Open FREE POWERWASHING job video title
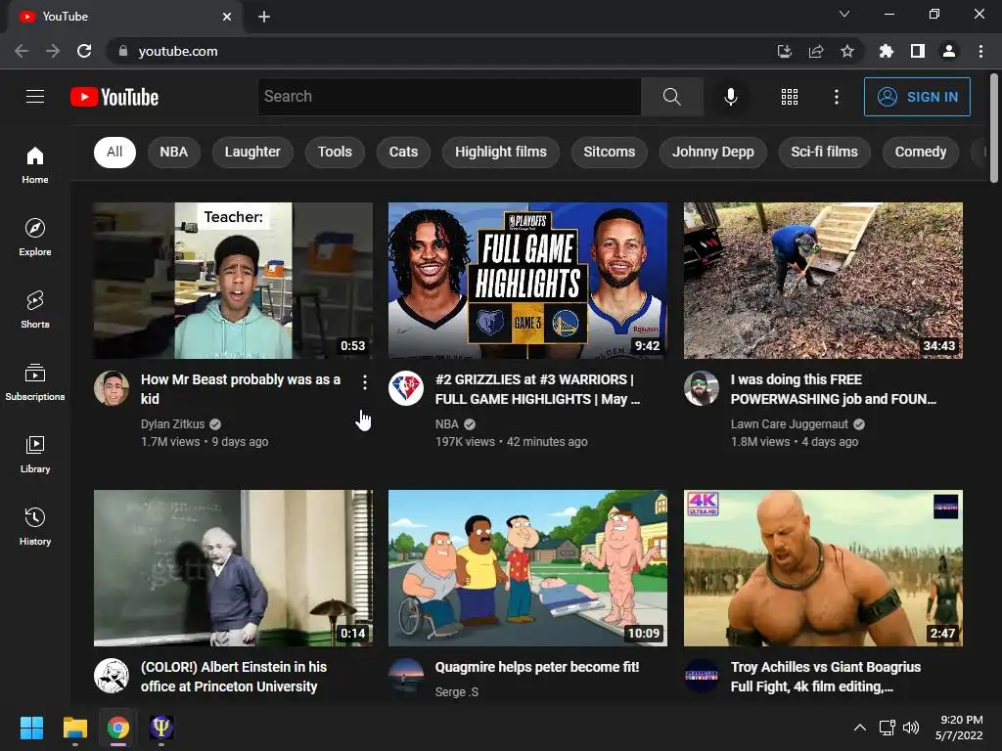 (834, 389)
